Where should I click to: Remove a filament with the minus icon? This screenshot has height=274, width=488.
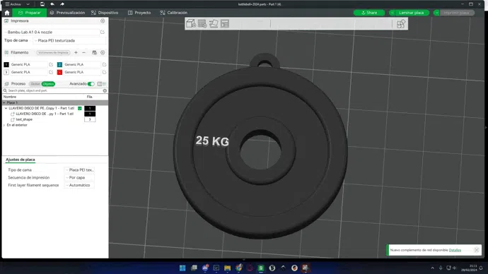click(x=83, y=52)
